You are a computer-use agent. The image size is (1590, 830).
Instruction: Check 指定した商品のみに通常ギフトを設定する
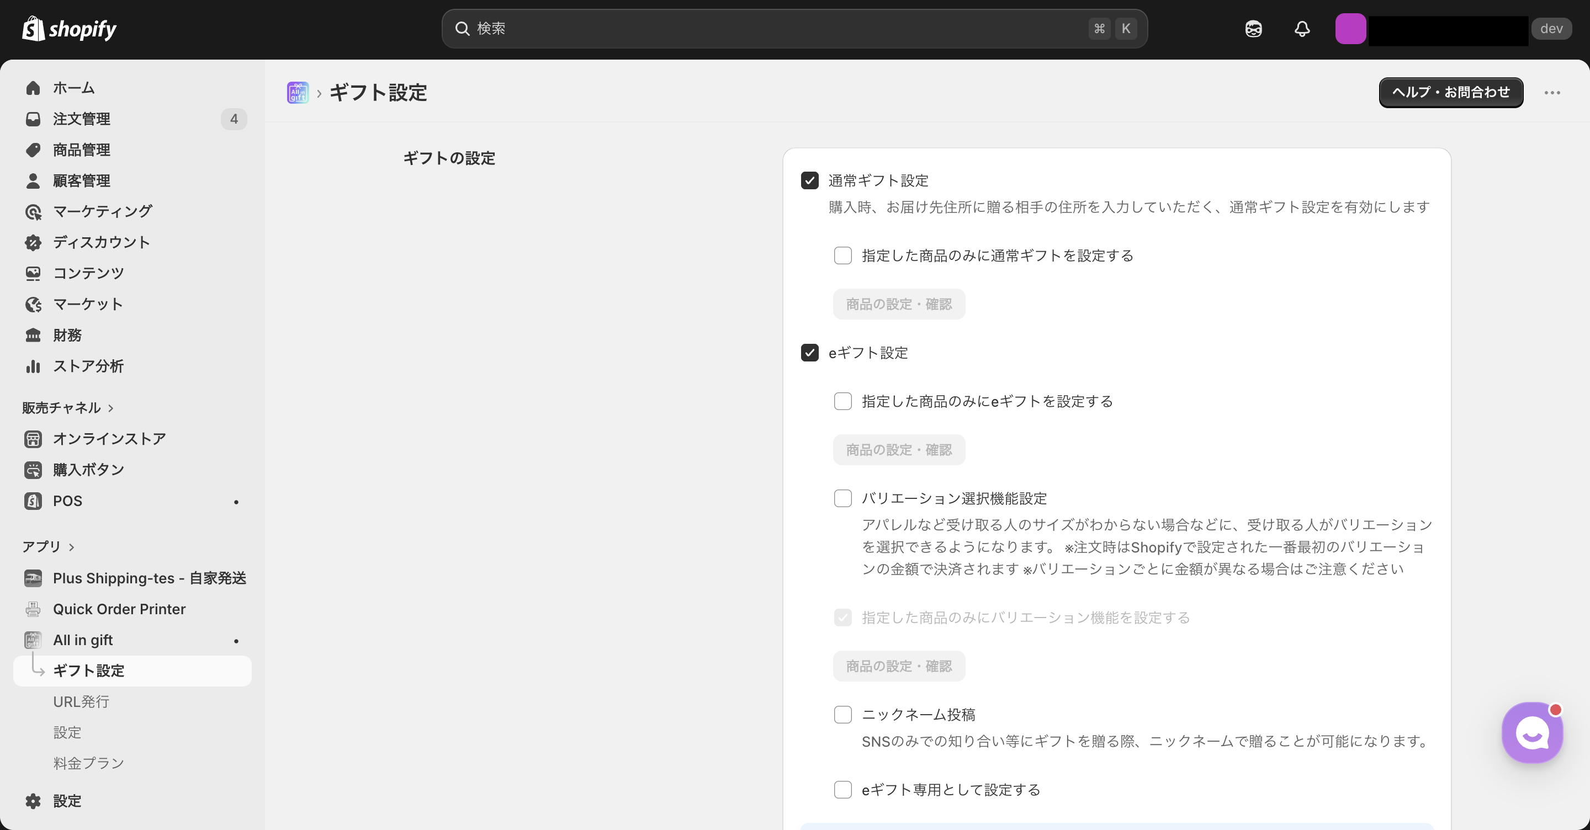[x=842, y=255]
